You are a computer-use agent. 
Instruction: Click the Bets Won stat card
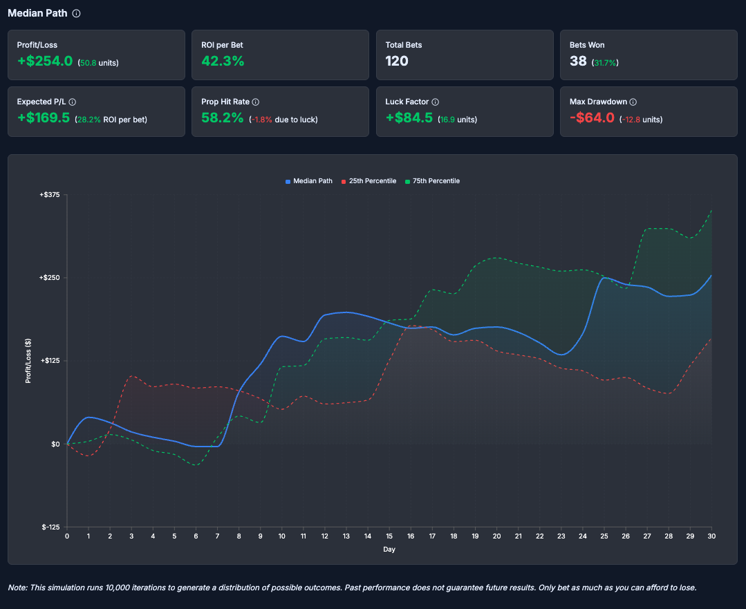pyautogui.click(x=649, y=55)
